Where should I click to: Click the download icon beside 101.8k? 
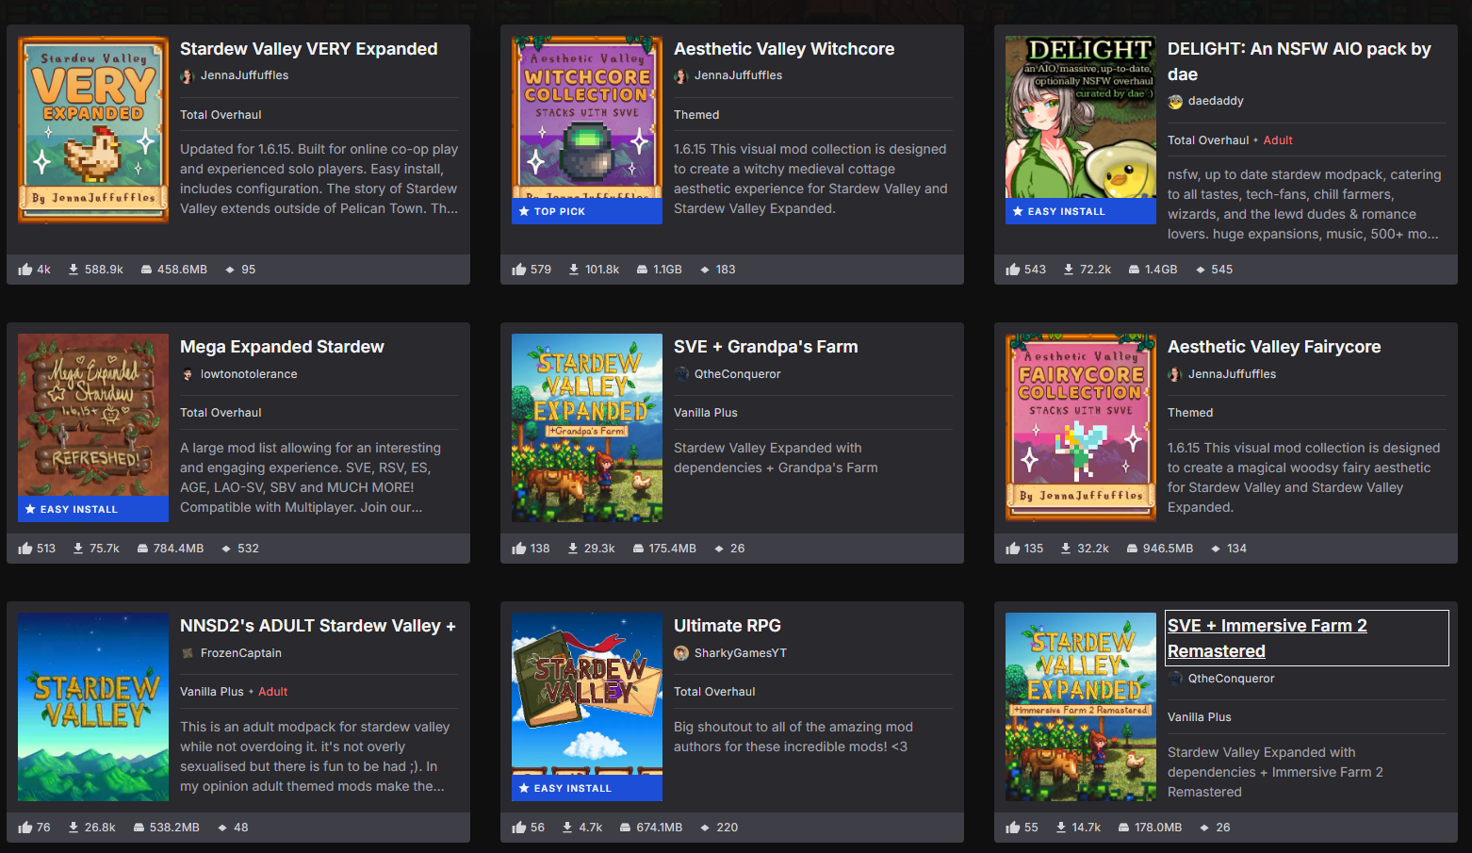tap(574, 270)
